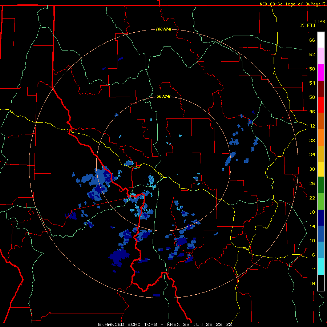Screen dimensions: 327x327
Task: Click the 58 legend value
Action: pyautogui.click(x=312, y=69)
